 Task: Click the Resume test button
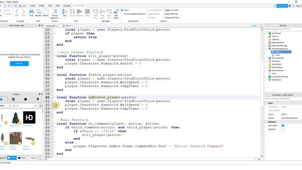[x=80, y=12]
